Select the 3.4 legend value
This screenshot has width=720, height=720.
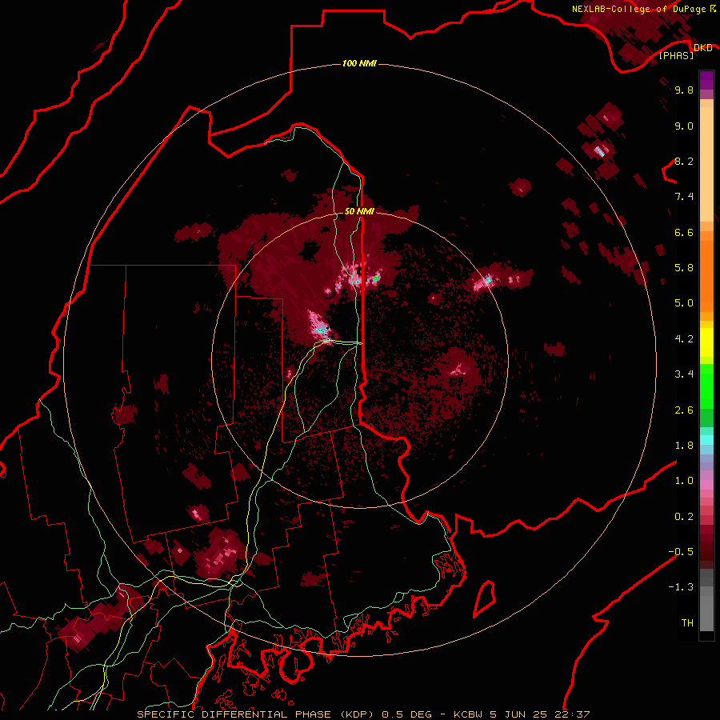point(684,374)
